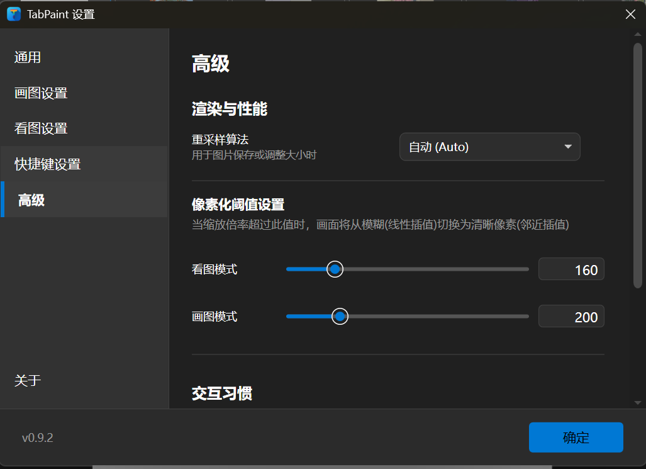Open the 重采样算法 dropdown showing 自动 (Auto)
The height and width of the screenshot is (469, 646).
[490, 146]
